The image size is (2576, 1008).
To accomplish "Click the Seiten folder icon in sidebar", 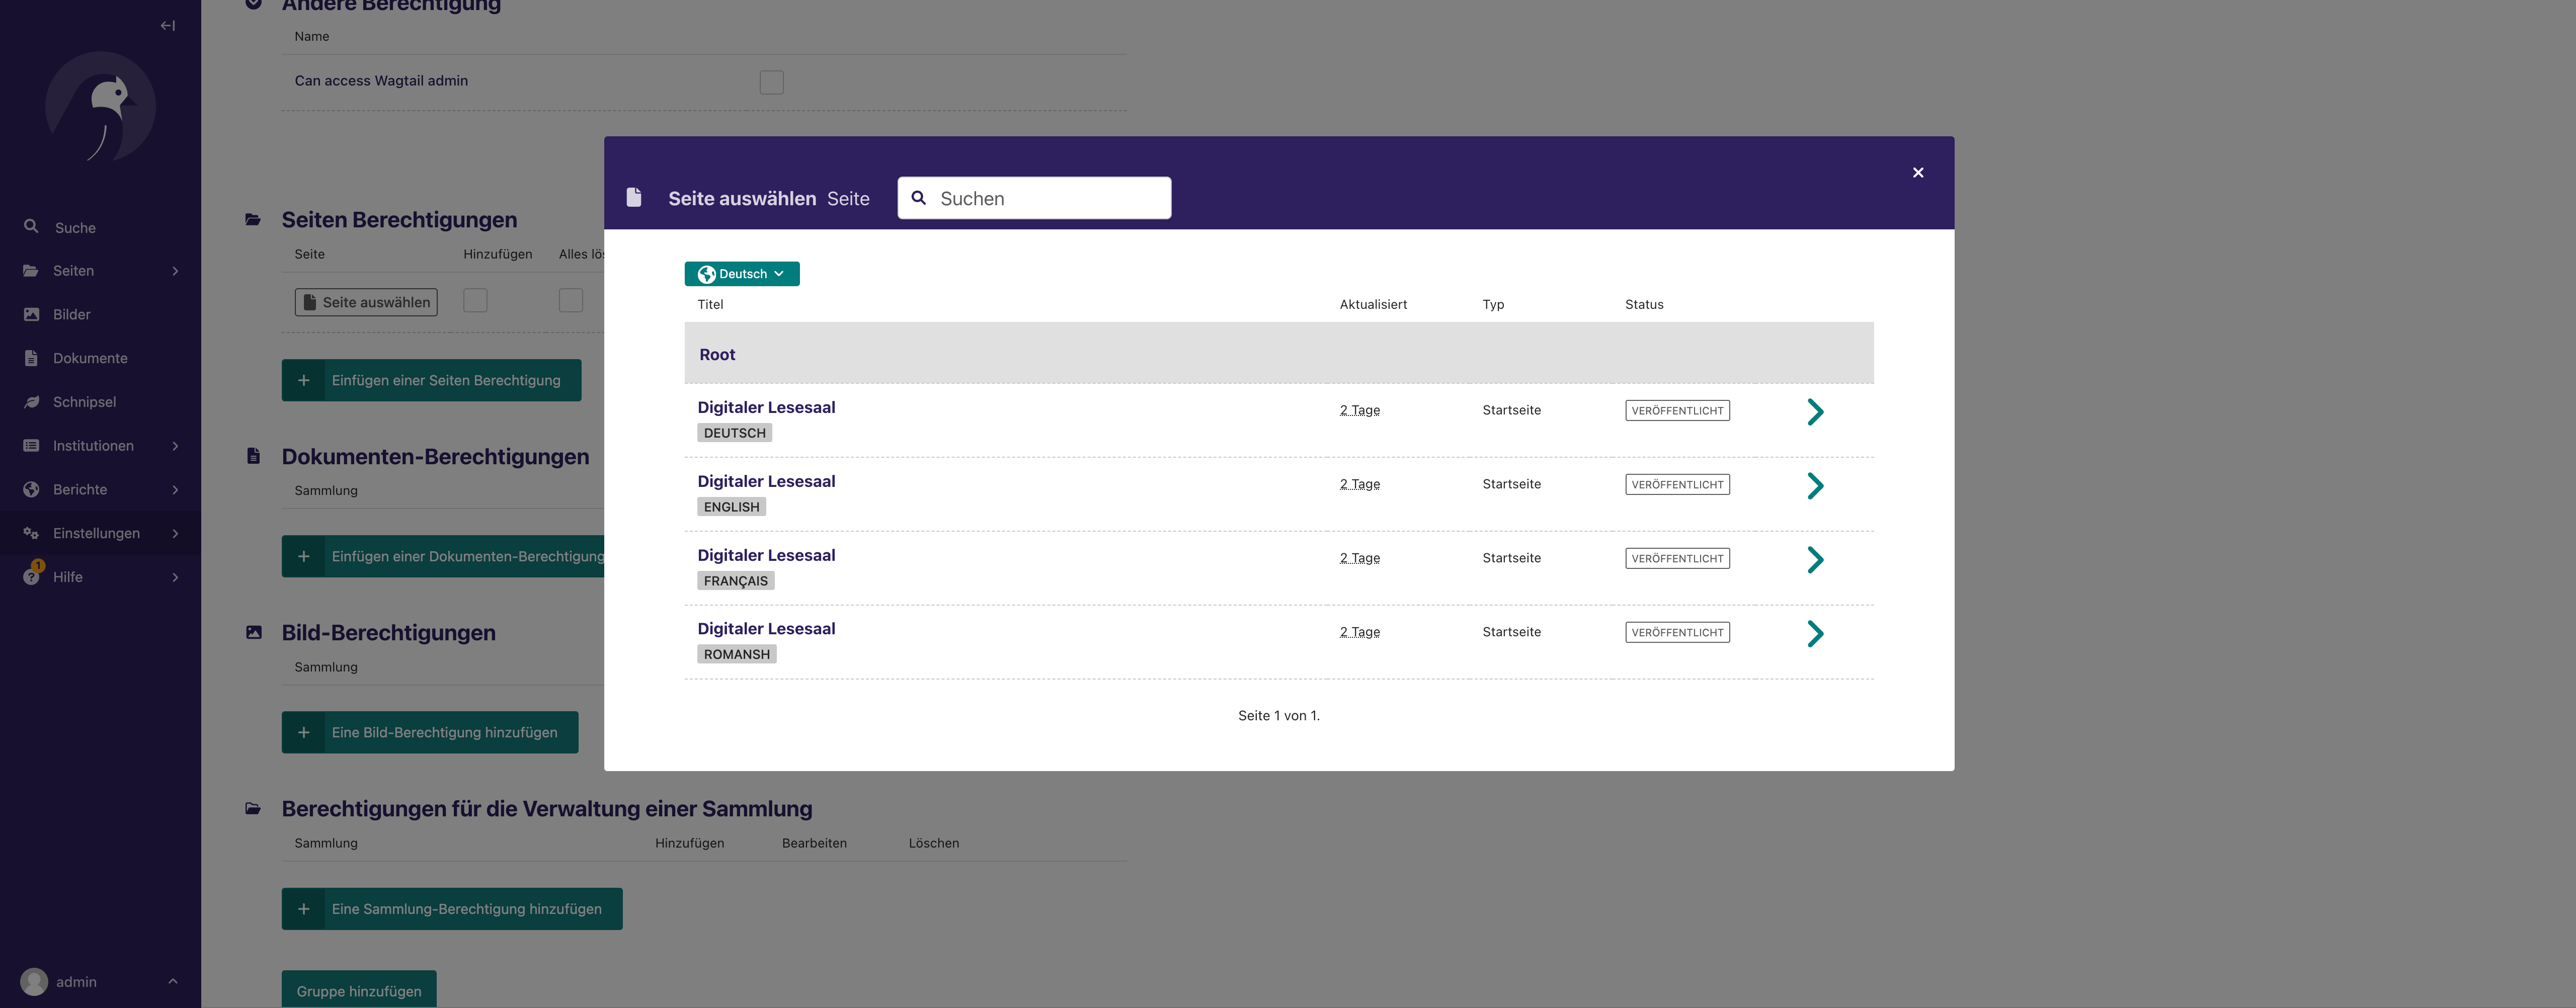I will 31,271.
